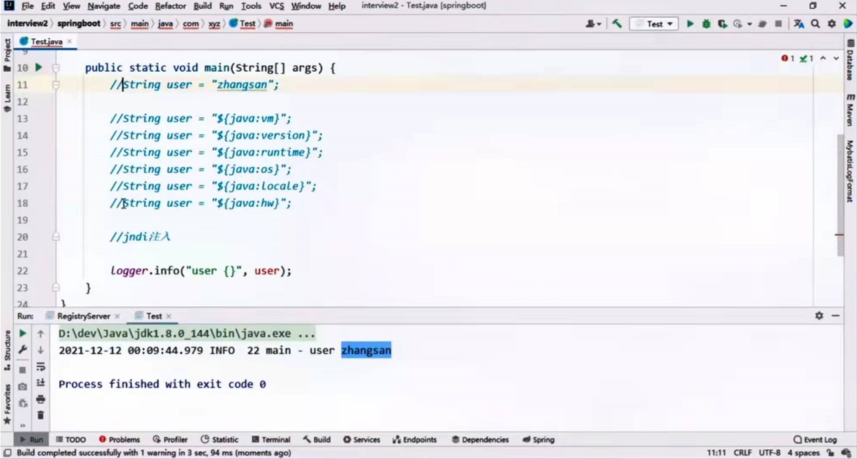Open the Translate tool icon
Viewport: 857px width, 459px height.
pyautogui.click(x=799, y=24)
